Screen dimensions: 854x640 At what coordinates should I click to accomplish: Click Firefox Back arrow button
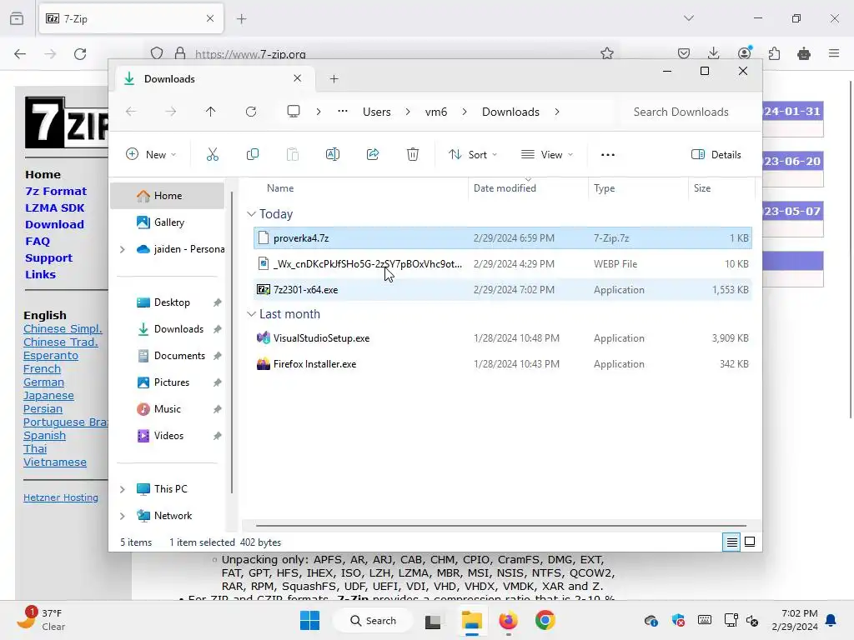(20, 54)
